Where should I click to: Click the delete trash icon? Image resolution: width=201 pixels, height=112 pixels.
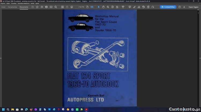click(148, 7)
